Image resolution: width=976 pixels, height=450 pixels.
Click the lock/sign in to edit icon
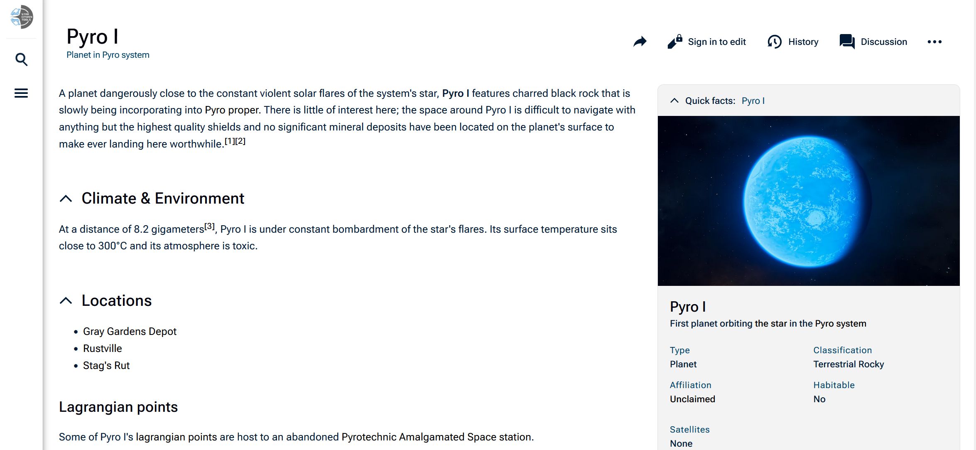coord(675,41)
